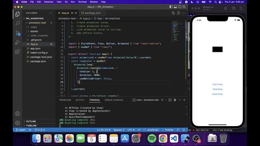Click the notifications bell in status bar
The image size is (260, 146).
184,130
